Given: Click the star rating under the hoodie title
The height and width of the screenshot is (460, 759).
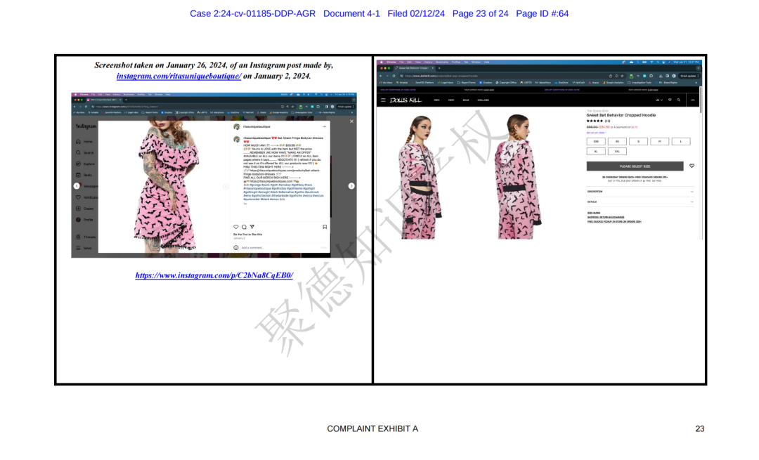Looking at the screenshot, I should [x=595, y=121].
